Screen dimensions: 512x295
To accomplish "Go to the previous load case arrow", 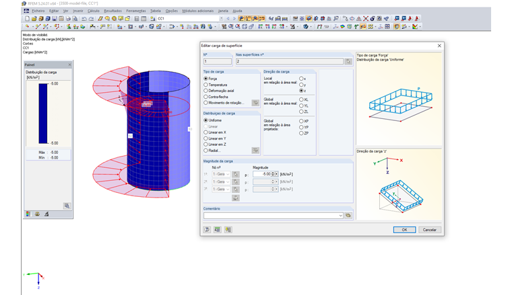I will pyautogui.click(x=228, y=19).
